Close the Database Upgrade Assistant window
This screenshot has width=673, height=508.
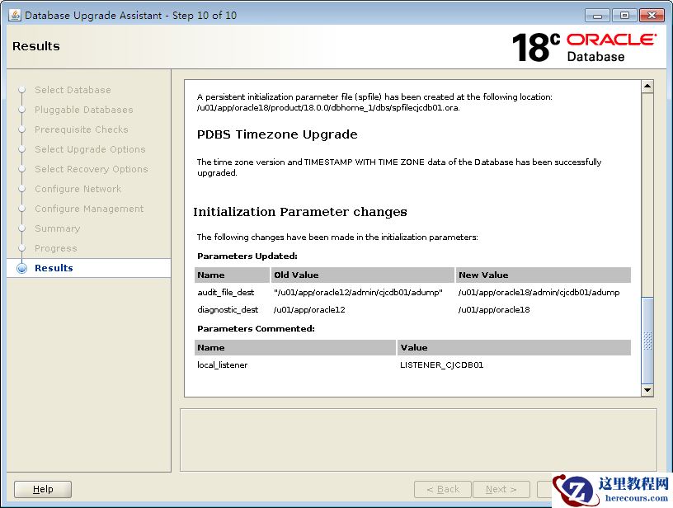[x=650, y=15]
